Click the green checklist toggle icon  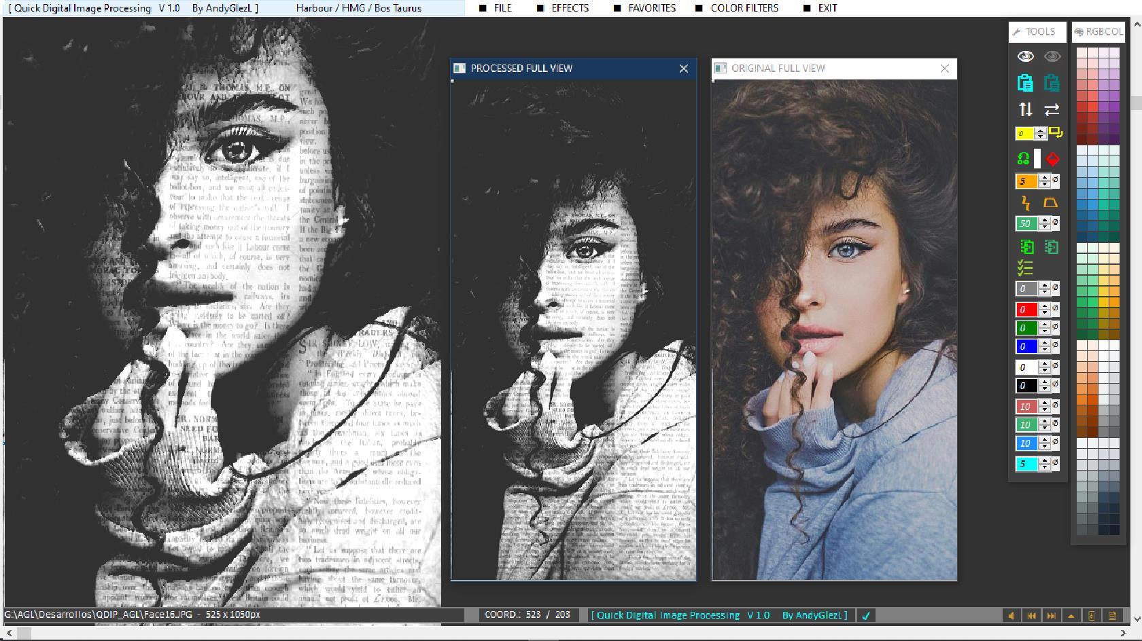coord(1026,268)
